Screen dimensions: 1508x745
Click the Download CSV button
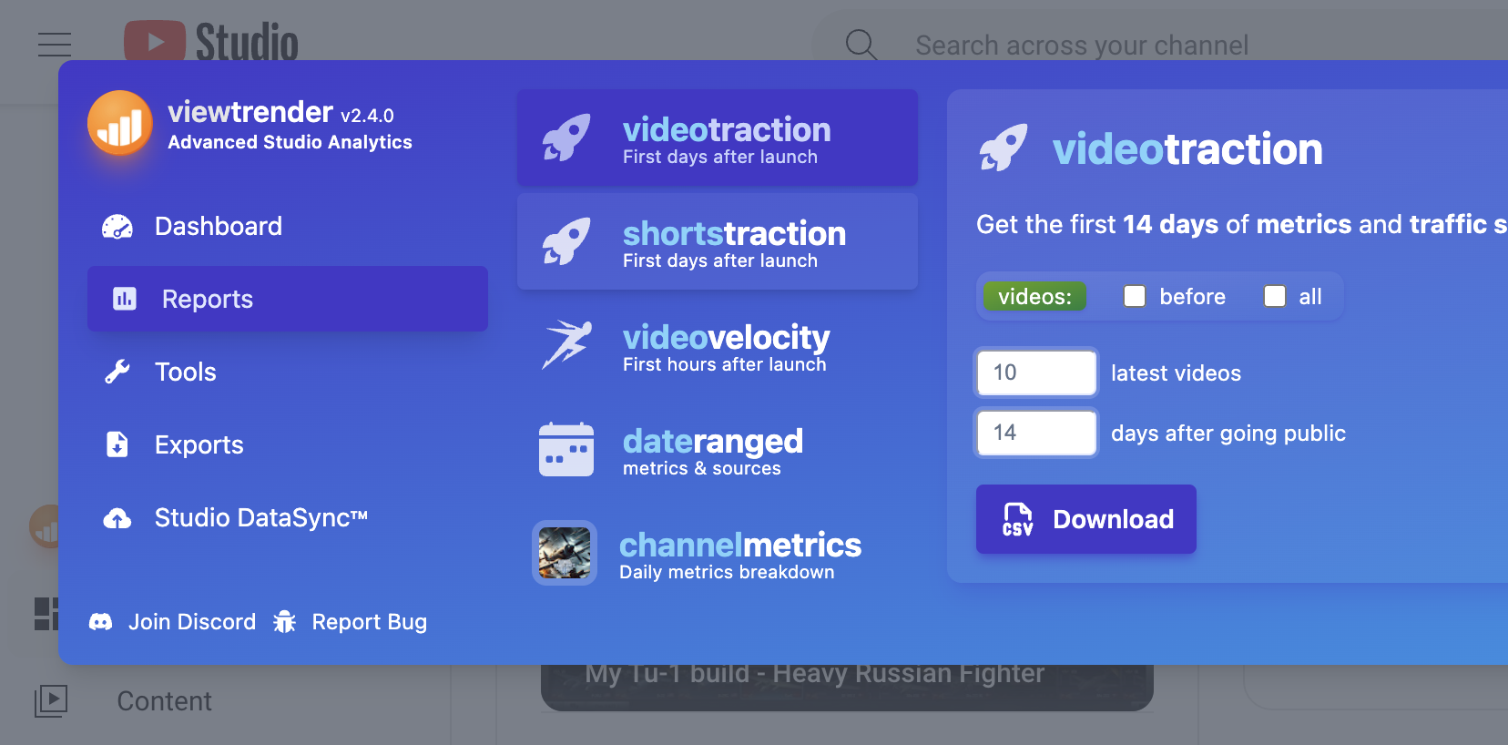1086,519
